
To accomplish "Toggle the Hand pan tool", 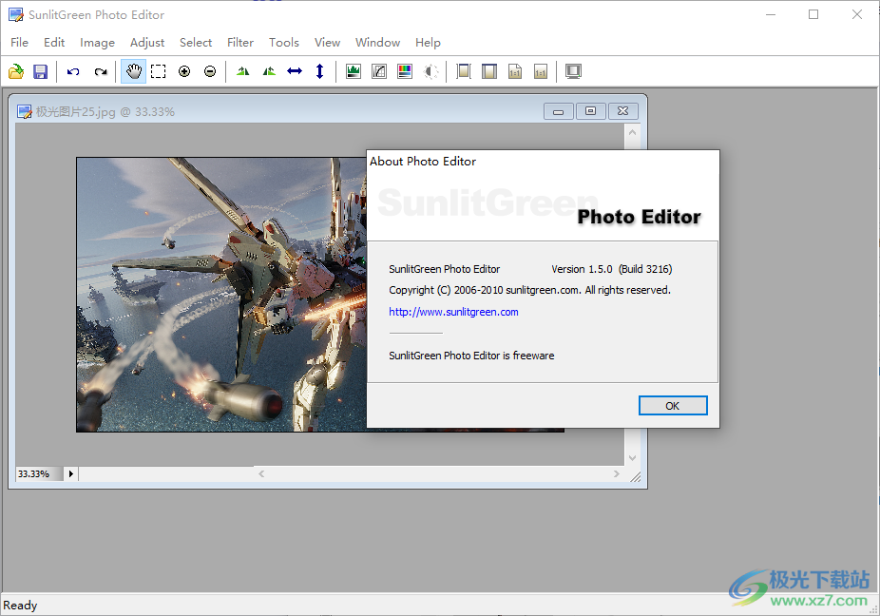I will point(133,71).
